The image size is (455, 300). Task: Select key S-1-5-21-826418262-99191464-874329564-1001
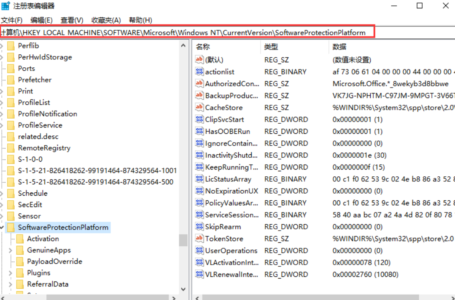97,170
